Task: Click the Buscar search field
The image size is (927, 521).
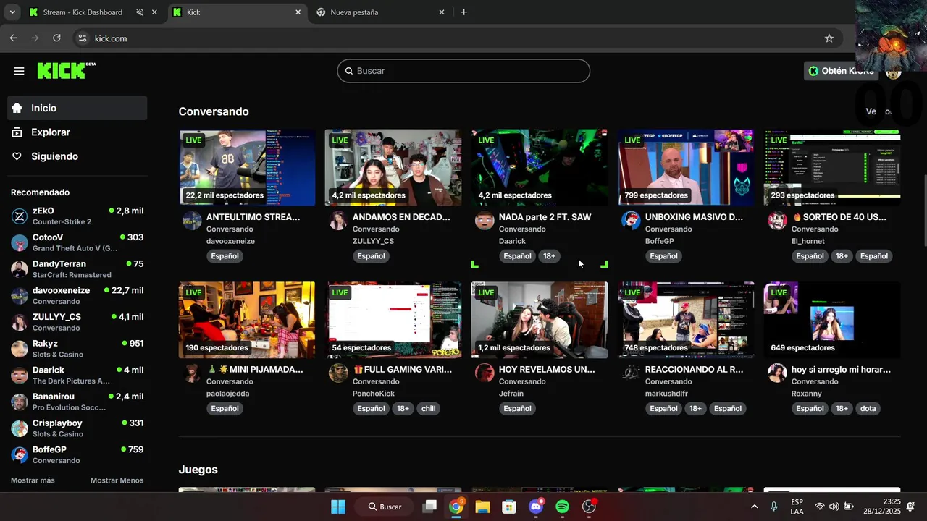Action: click(463, 71)
